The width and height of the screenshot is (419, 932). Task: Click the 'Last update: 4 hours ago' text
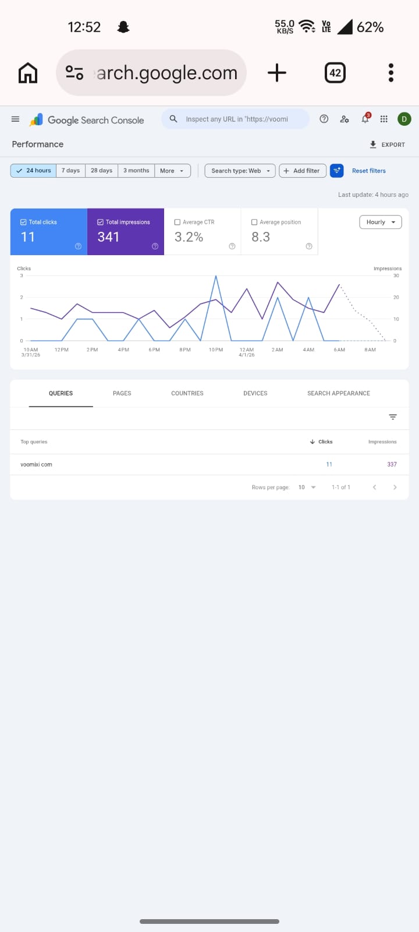click(x=373, y=195)
